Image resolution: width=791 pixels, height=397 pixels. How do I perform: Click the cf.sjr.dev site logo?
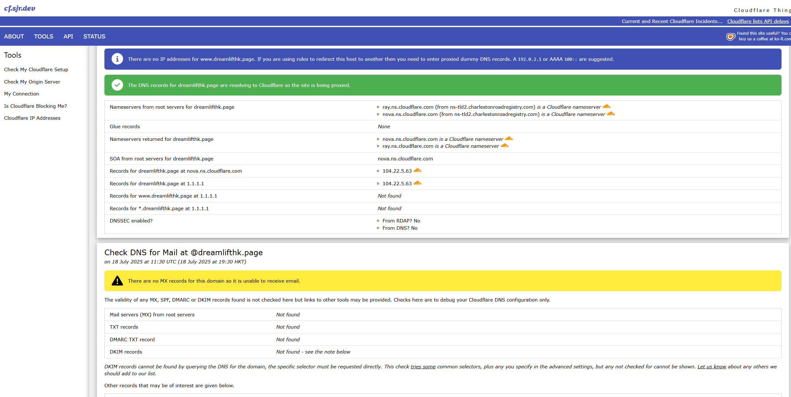pos(20,9)
